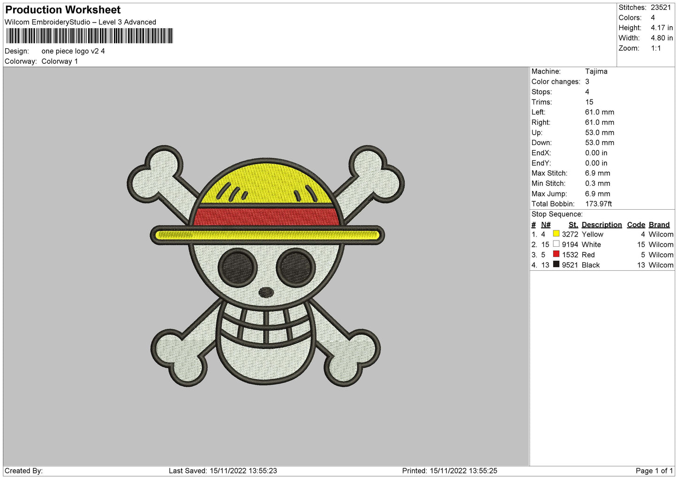This screenshot has height=479, width=678.
Task: Click the 'Page 1 of 1' indicator
Action: coord(655,471)
